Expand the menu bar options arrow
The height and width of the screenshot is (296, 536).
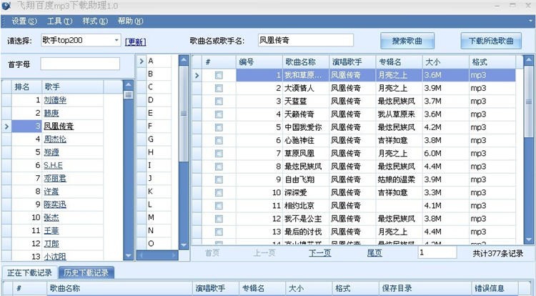pyautogui.click(x=530, y=21)
